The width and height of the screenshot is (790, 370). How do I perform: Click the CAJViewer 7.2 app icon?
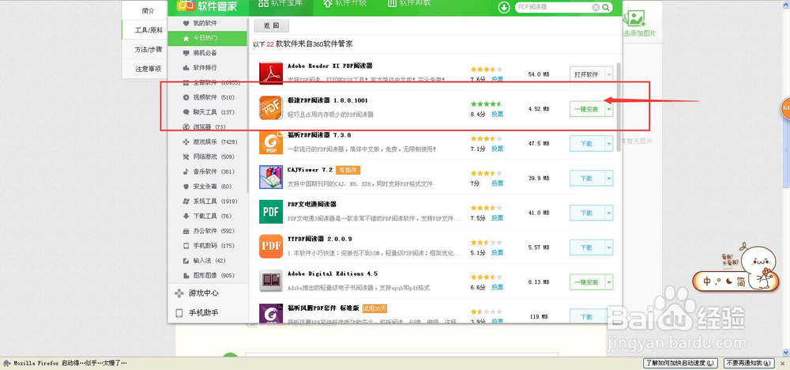point(270,177)
